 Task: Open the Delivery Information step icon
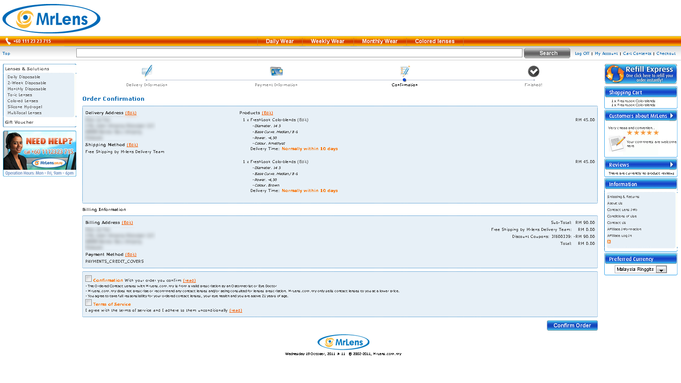(147, 71)
